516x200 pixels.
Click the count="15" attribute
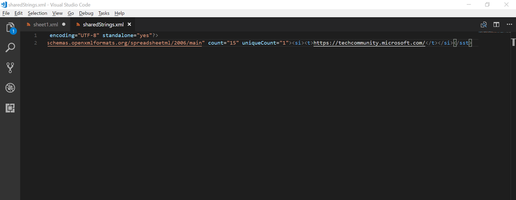[224, 43]
